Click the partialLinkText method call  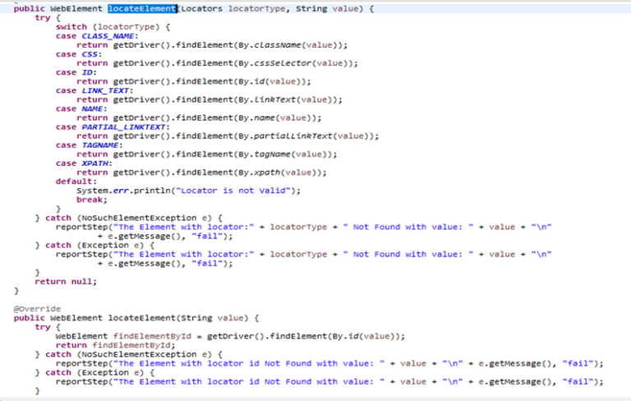[x=295, y=136]
